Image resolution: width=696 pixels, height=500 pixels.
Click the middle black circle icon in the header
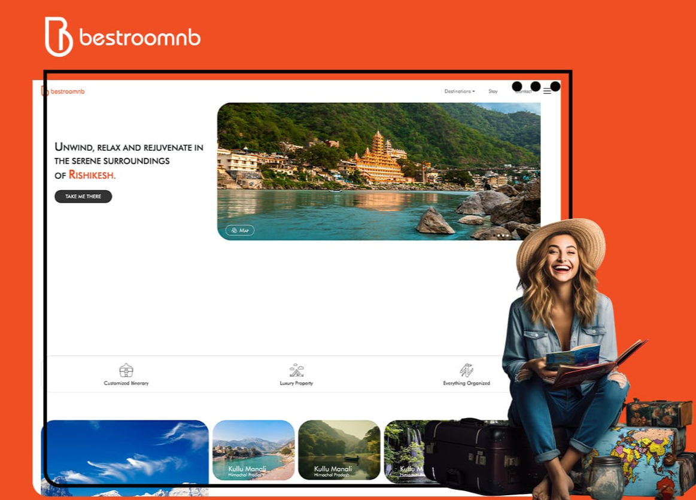click(535, 86)
